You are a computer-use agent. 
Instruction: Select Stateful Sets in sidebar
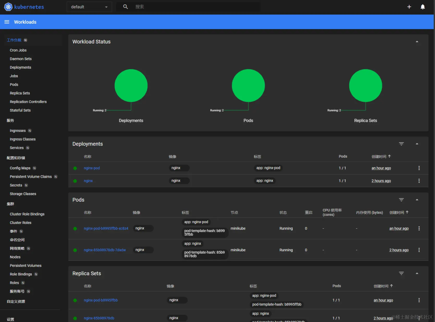[x=20, y=110]
